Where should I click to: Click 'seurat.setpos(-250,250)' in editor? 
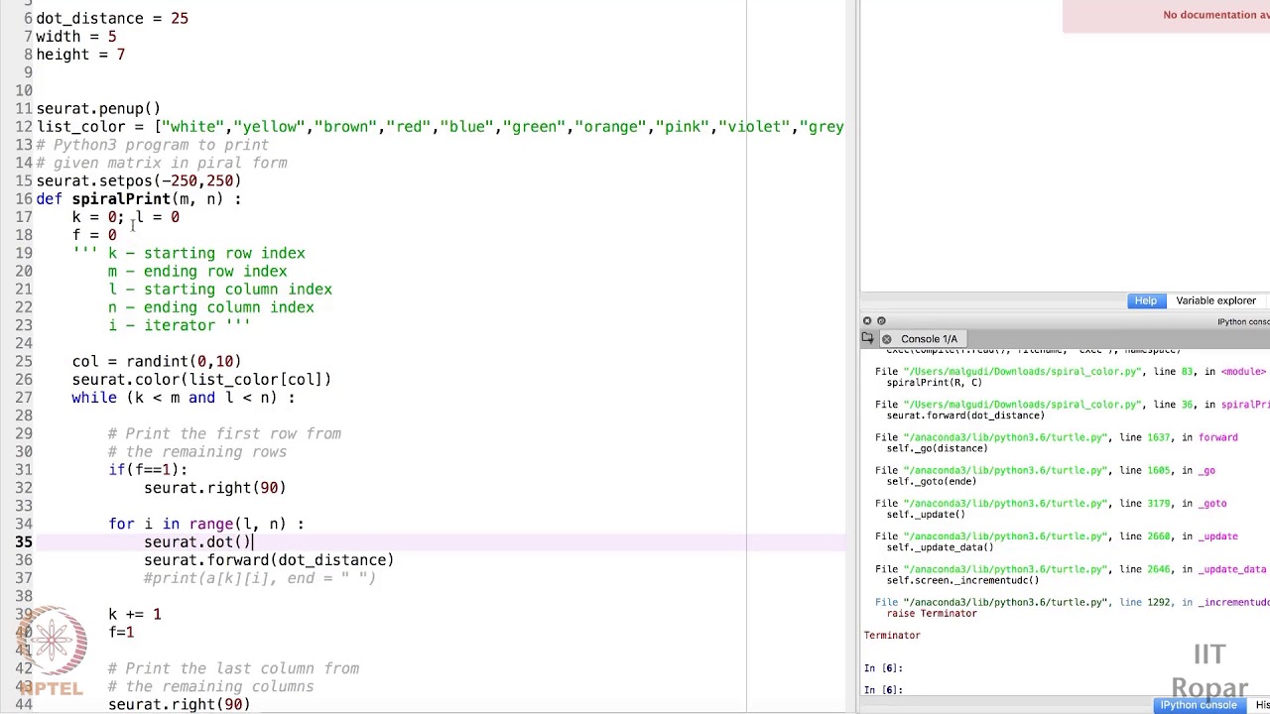click(139, 181)
